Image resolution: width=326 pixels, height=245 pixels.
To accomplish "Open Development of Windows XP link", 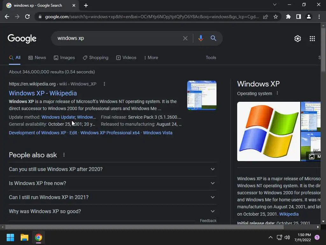I will [38, 133].
